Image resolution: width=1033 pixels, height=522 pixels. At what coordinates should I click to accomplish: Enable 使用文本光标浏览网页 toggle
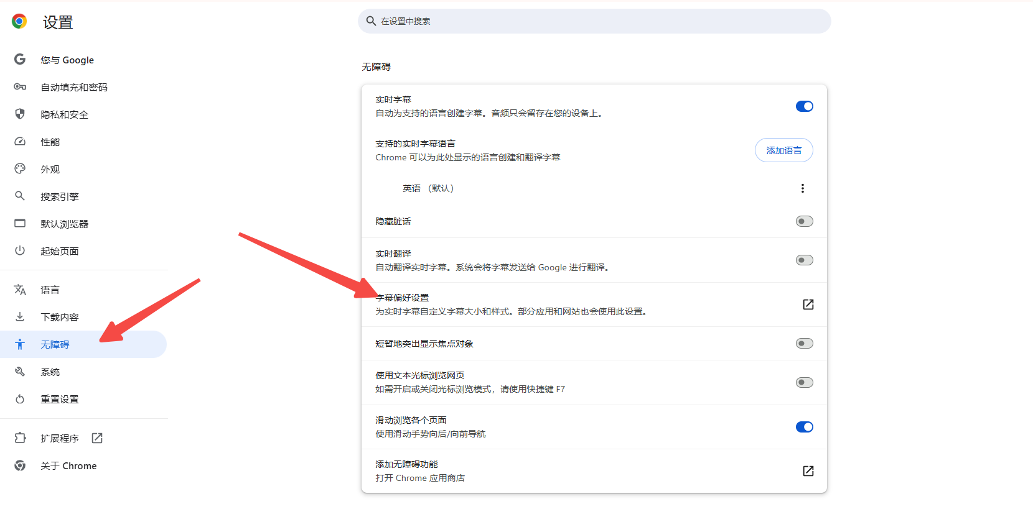(805, 382)
